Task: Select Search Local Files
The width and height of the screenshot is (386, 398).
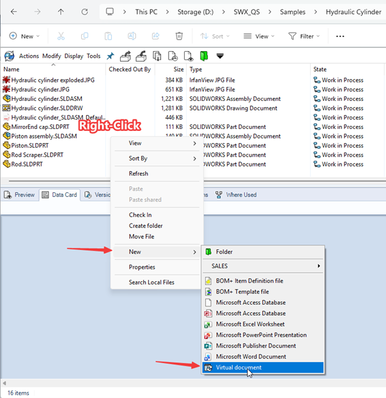Action: [157, 282]
